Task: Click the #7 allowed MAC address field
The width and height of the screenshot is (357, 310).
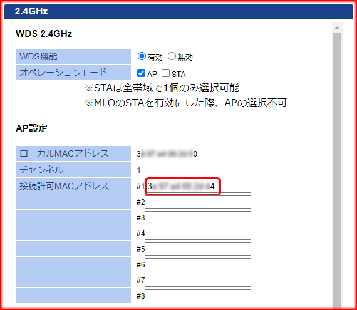Action: pos(198,280)
